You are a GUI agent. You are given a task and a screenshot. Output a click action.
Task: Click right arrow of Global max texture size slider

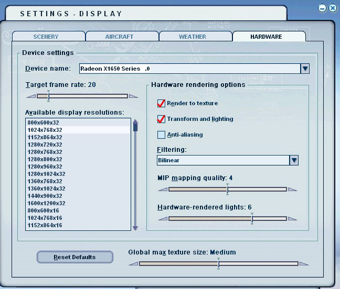pyautogui.click(x=304, y=264)
